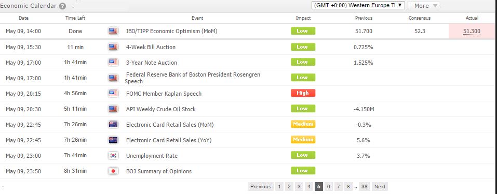Click the Next page button
This screenshot has width=497, height=194.
[x=380, y=186]
